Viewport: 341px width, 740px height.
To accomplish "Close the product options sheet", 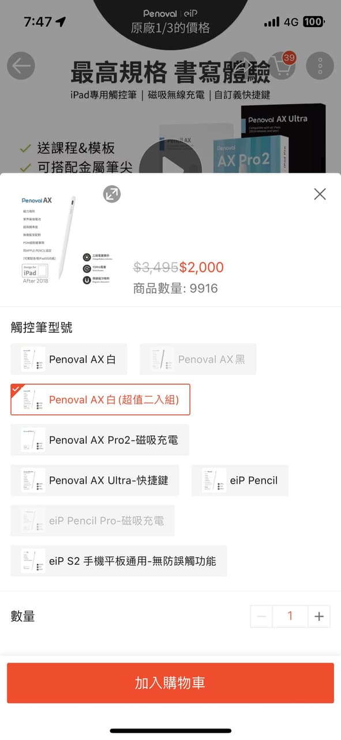I will (320, 194).
